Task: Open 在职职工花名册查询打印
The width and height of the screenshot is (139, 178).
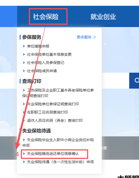Action: (x=47, y=112)
